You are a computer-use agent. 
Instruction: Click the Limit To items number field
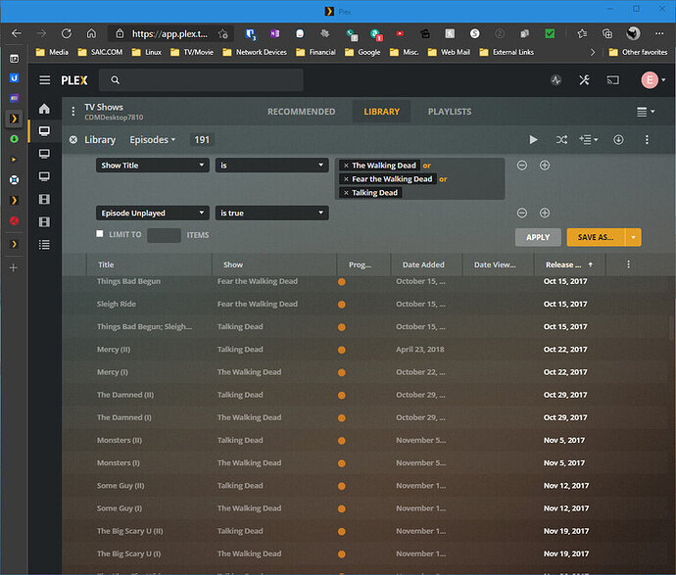coord(164,235)
